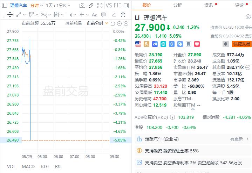Open 支持卖空 short selling info row
The width and height of the screenshot is (252, 173).
[x=193, y=163]
